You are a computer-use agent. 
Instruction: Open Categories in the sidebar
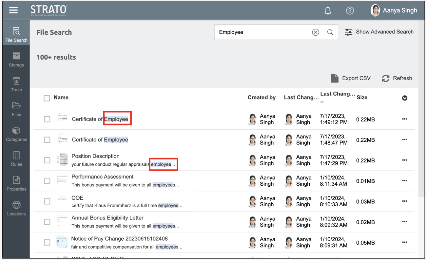16,134
